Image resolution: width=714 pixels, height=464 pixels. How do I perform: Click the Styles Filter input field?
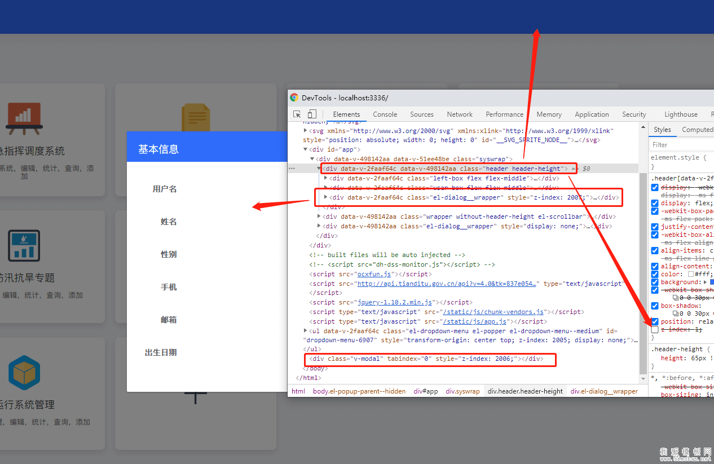click(681, 145)
